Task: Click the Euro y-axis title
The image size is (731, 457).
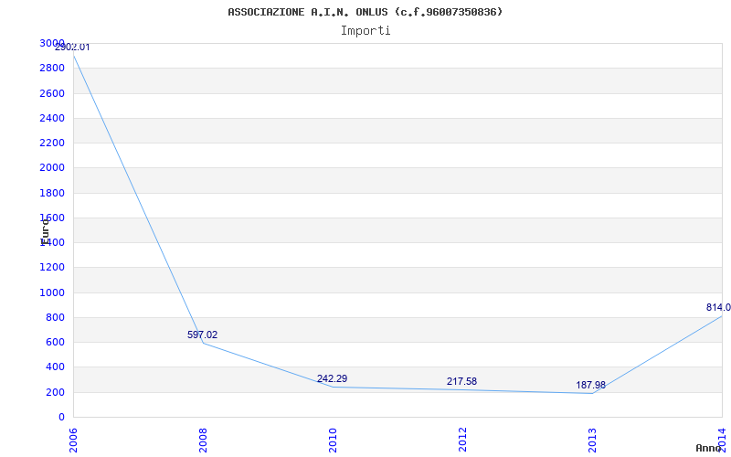Action: click(44, 231)
